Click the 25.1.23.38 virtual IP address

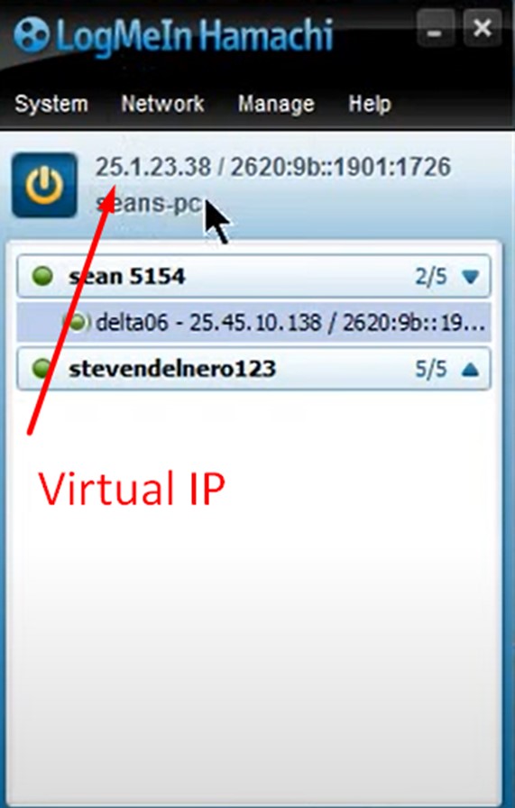(x=153, y=167)
